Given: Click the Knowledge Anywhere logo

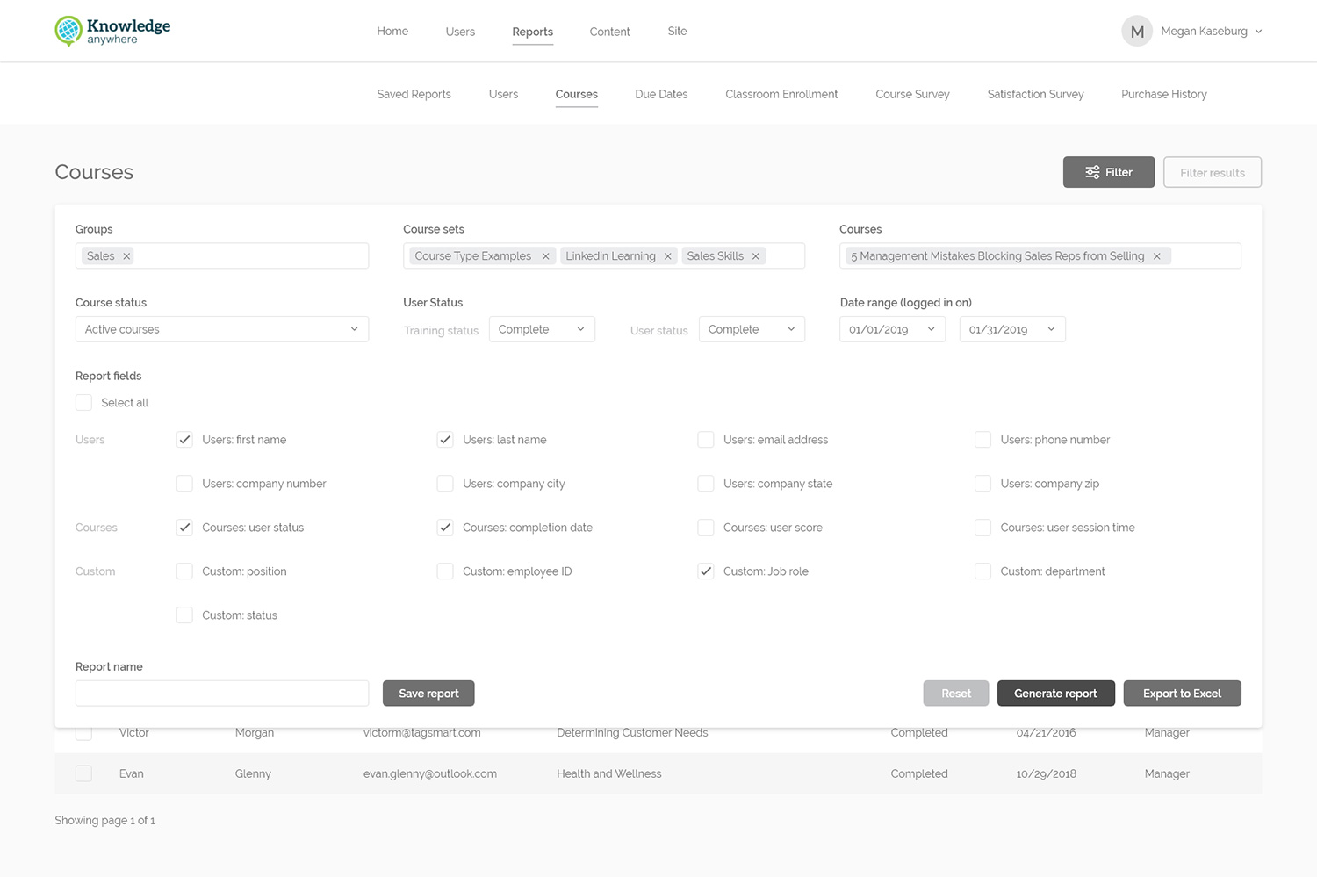Looking at the screenshot, I should click(112, 30).
